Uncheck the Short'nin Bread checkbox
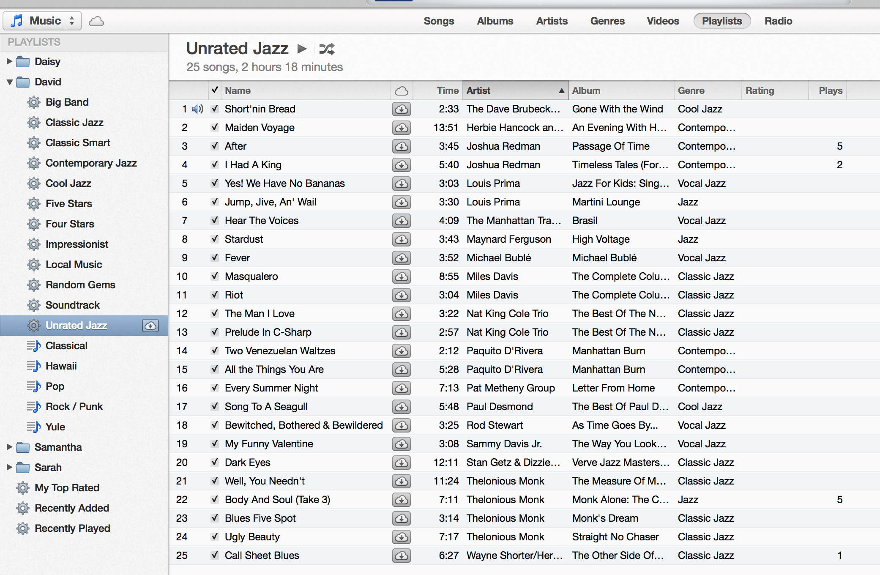Screen dimensions: 880x575 point(215,109)
